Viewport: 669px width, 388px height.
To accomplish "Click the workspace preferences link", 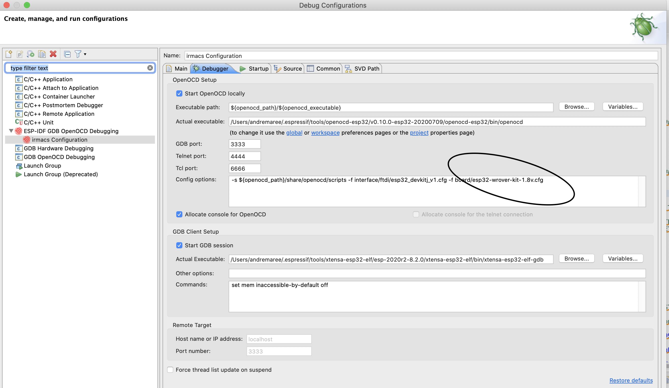I will (x=325, y=133).
